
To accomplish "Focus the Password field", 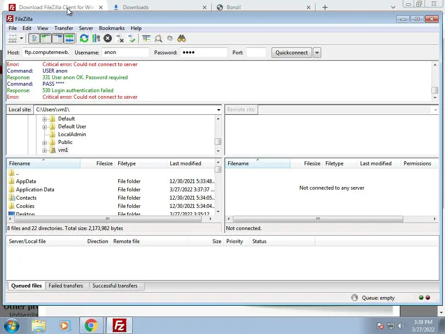I will point(204,52).
